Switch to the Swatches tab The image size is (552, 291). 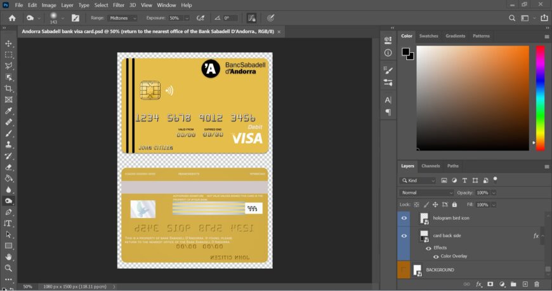[428, 36]
